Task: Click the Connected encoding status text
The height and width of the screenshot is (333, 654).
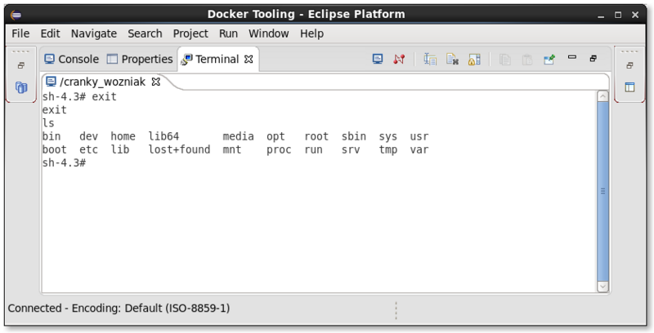Action: 119,308
